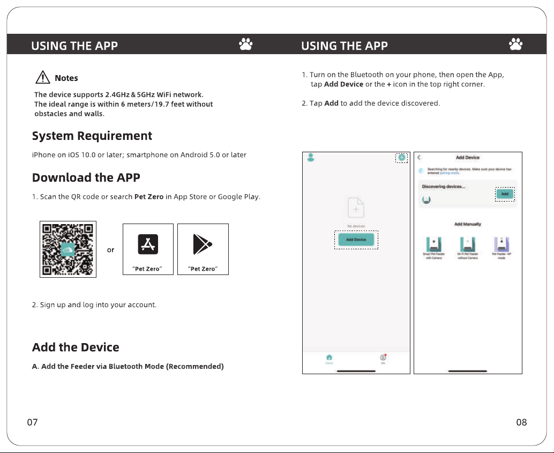The height and width of the screenshot is (453, 554).
Task: Click the empty document No devices icon
Action: pyautogui.click(x=356, y=207)
